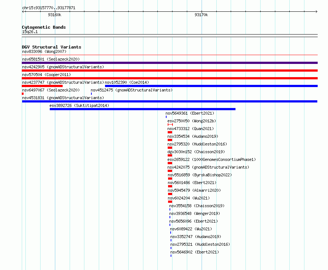Open nsv3354534 (Audano2019) label
328x270 pixels.
tap(193, 136)
